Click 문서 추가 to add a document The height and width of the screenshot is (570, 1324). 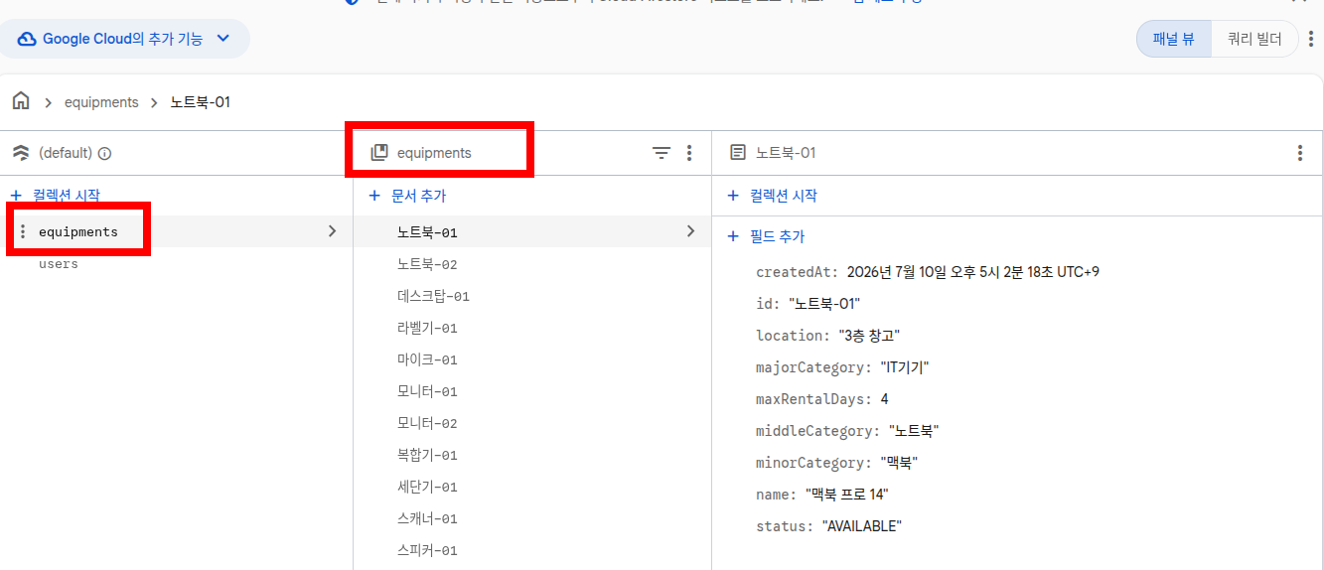[408, 196]
